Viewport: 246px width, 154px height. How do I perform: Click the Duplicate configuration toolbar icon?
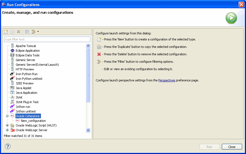12,32
